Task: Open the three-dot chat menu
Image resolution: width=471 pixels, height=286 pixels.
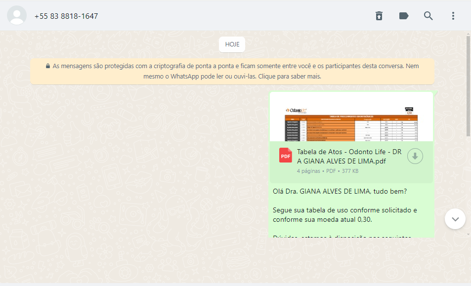Action: pos(453,16)
